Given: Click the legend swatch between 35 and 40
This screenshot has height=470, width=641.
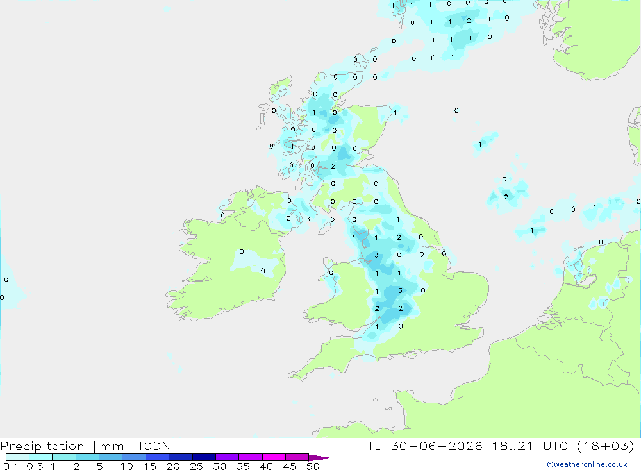Looking at the screenshot, I should click(251, 457).
